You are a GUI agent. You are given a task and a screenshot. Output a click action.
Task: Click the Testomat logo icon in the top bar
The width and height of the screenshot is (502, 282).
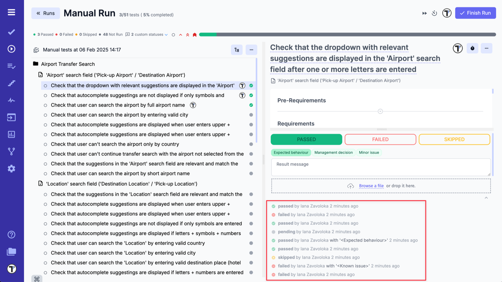click(447, 13)
